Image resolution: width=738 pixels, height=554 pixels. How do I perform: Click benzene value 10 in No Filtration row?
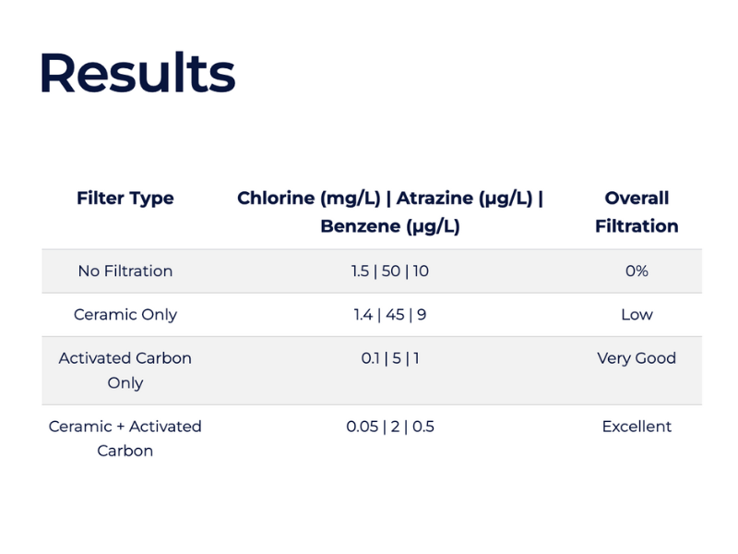coord(421,271)
